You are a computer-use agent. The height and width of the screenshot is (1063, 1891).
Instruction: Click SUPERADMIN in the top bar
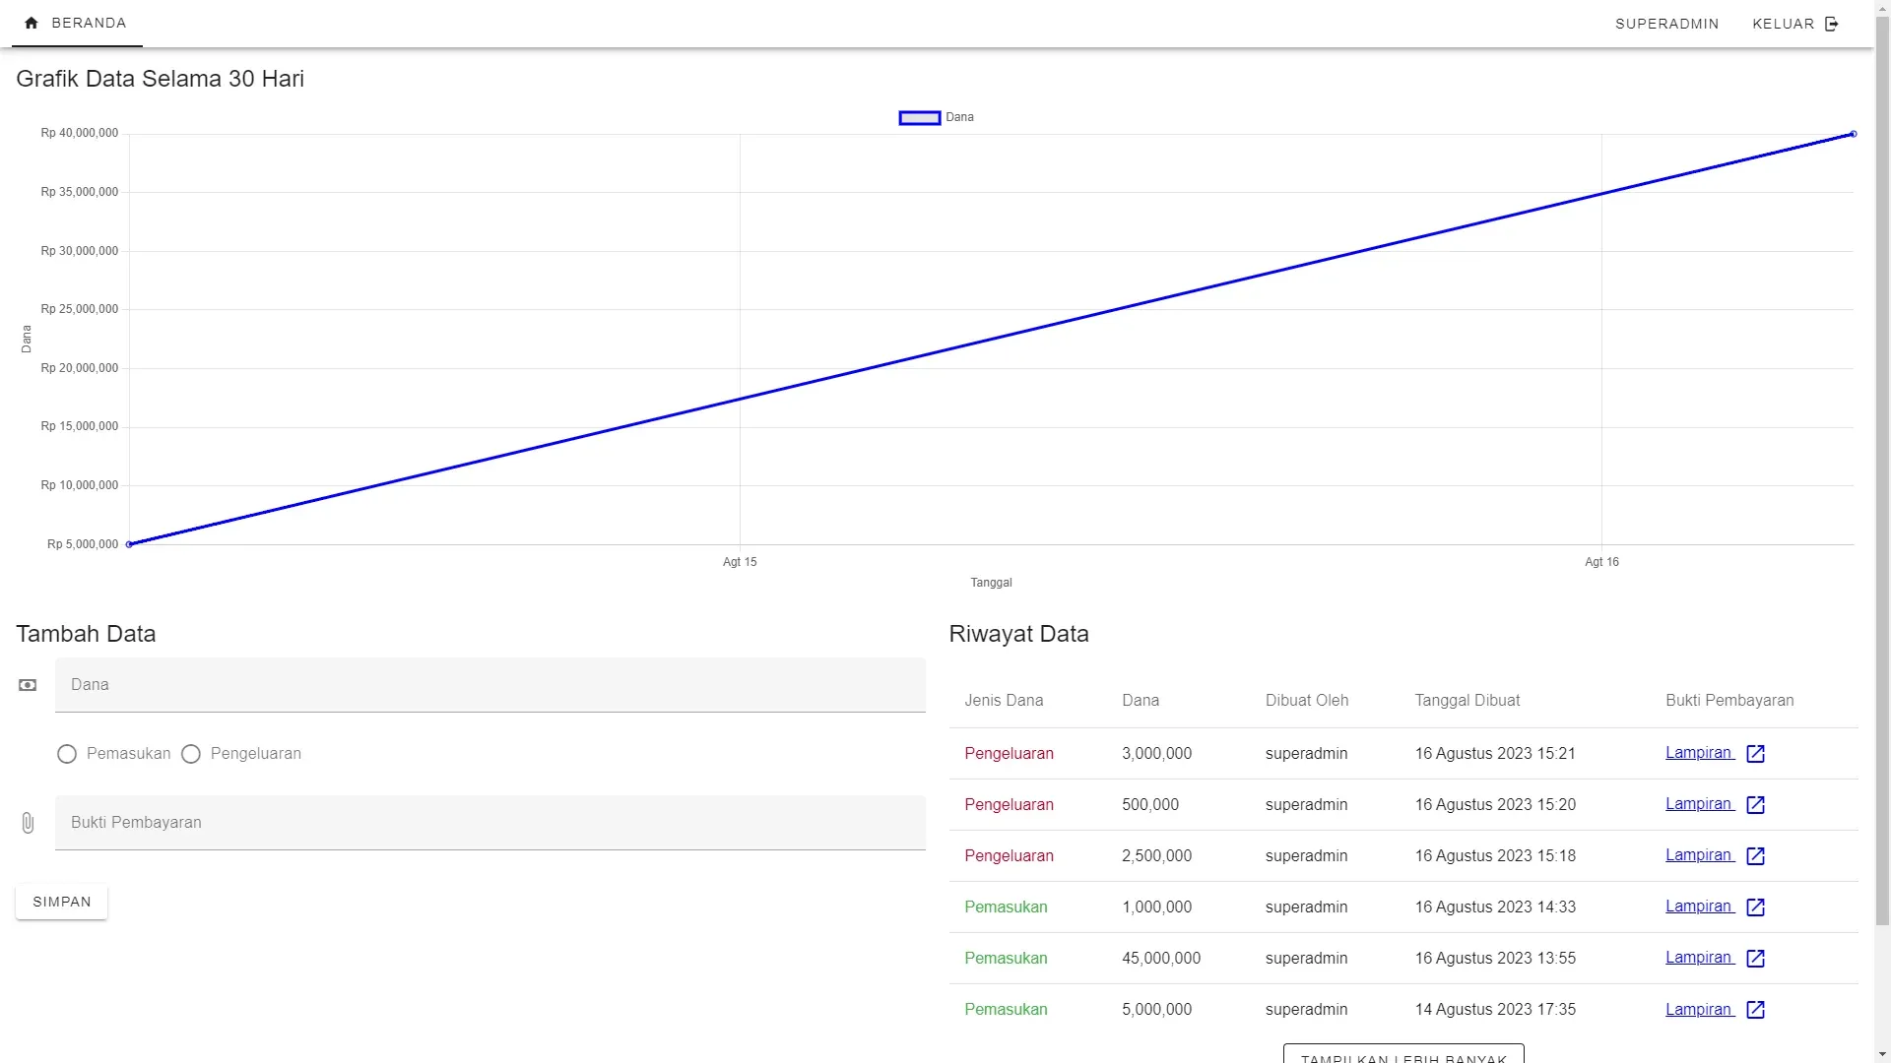tap(1666, 24)
